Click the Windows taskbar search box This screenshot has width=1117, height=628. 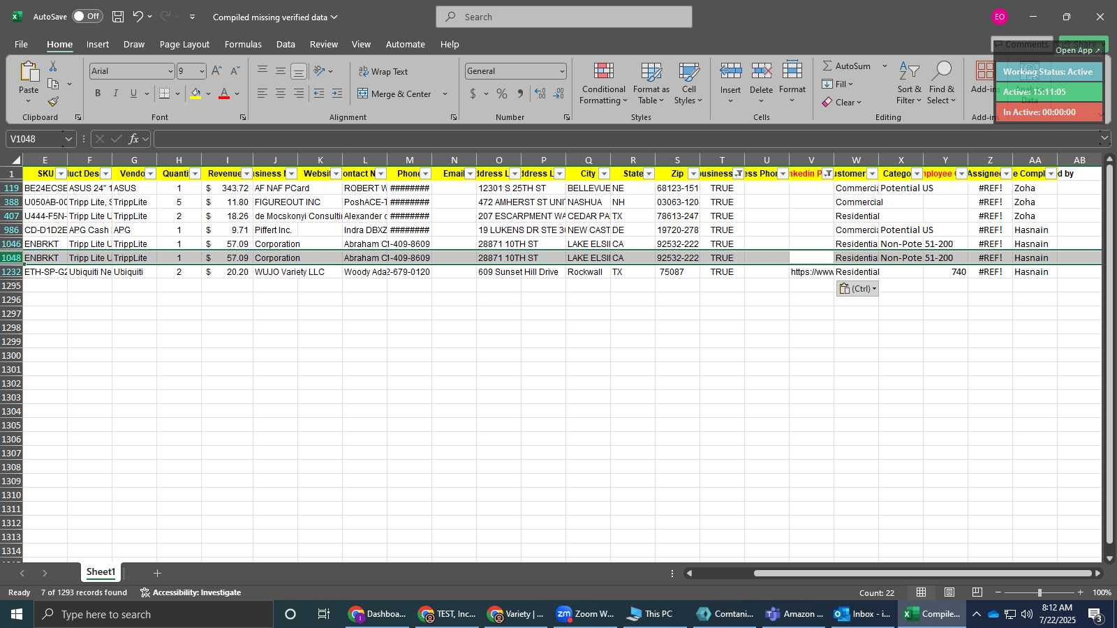154,614
